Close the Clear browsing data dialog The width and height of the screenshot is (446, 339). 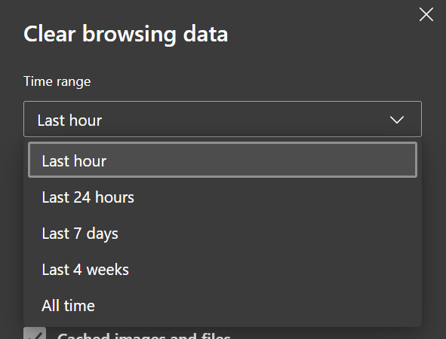click(x=426, y=14)
